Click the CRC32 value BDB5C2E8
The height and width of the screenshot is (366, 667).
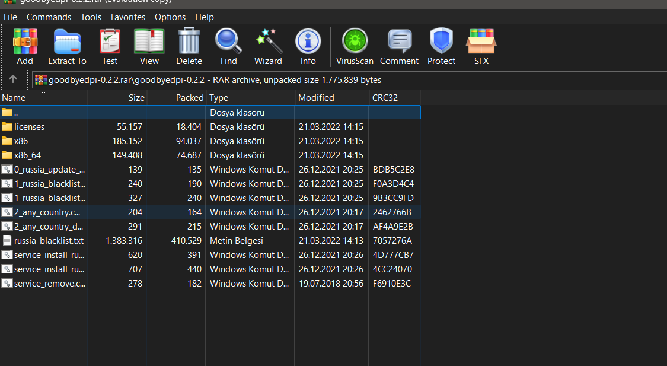[x=394, y=170]
